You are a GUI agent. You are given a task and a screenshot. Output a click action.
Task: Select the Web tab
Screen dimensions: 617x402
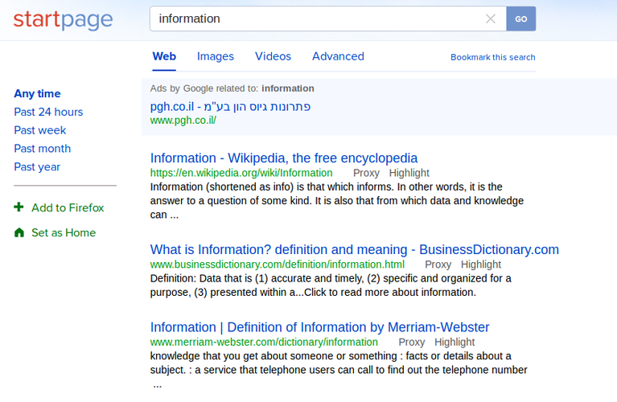click(x=164, y=56)
